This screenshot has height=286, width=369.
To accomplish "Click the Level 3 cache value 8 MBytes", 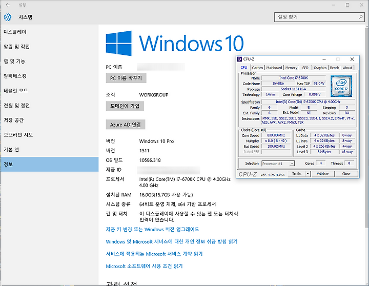I will [x=324, y=152].
